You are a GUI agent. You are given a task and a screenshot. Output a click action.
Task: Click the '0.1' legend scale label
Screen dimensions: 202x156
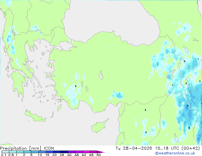(4, 155)
